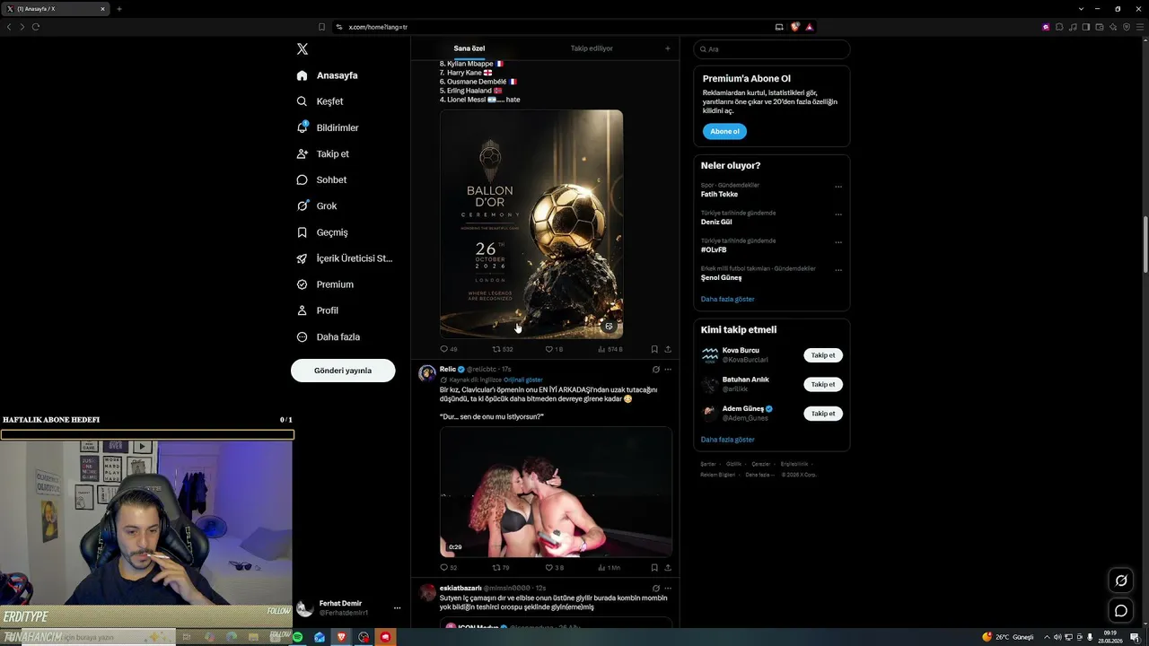The width and height of the screenshot is (1149, 646).
Task: Edit the Ballon d'Or image with Grok
Action: point(609,327)
